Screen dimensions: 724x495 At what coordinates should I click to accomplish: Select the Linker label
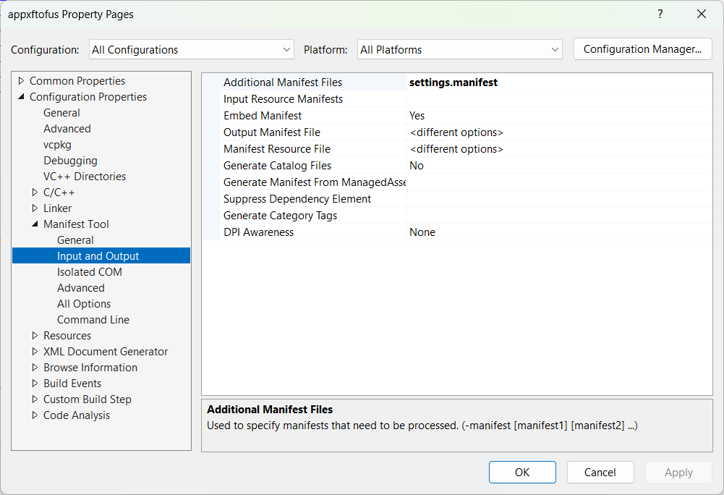57,208
